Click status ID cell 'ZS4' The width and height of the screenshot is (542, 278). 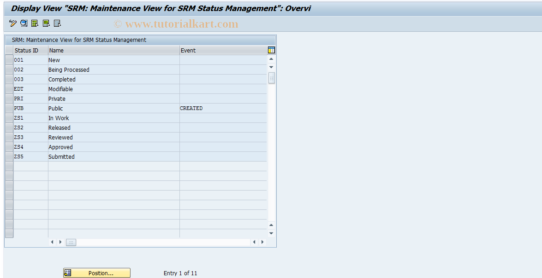pos(31,147)
